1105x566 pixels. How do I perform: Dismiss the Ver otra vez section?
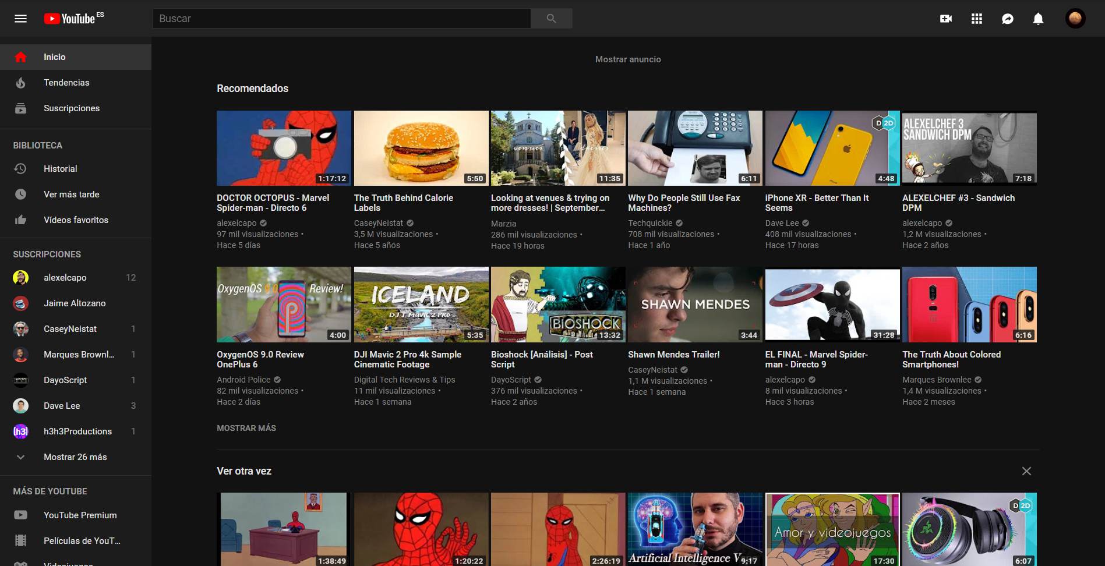(1026, 471)
